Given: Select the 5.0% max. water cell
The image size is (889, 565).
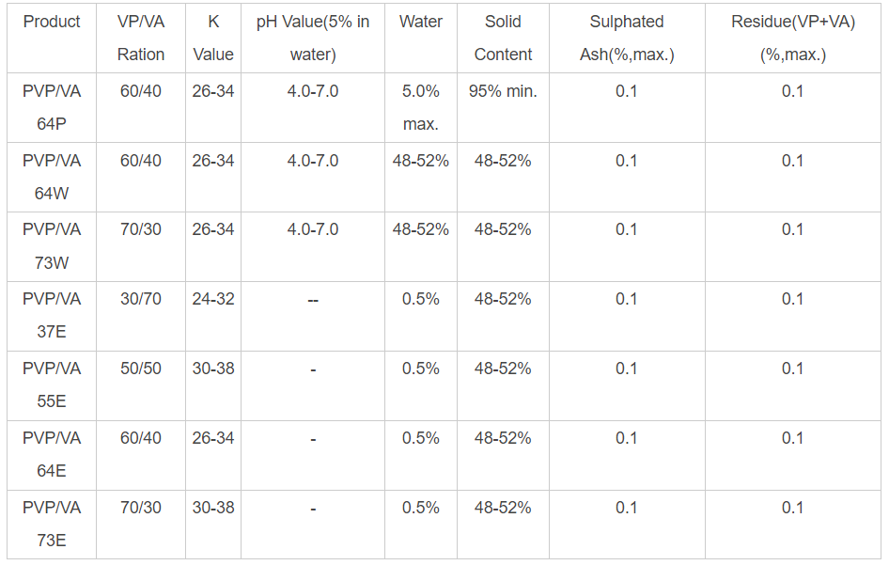Looking at the screenshot, I should pyautogui.click(x=420, y=107).
